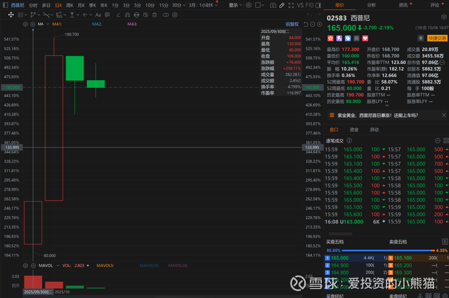
Task: Open chart settings gear in top toolbar
Action: pos(249,5)
